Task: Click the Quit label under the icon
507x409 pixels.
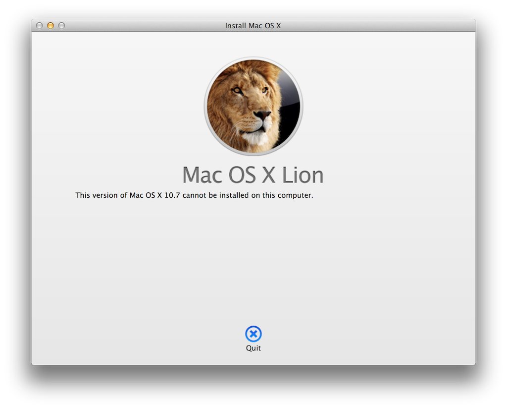Action: (x=253, y=348)
